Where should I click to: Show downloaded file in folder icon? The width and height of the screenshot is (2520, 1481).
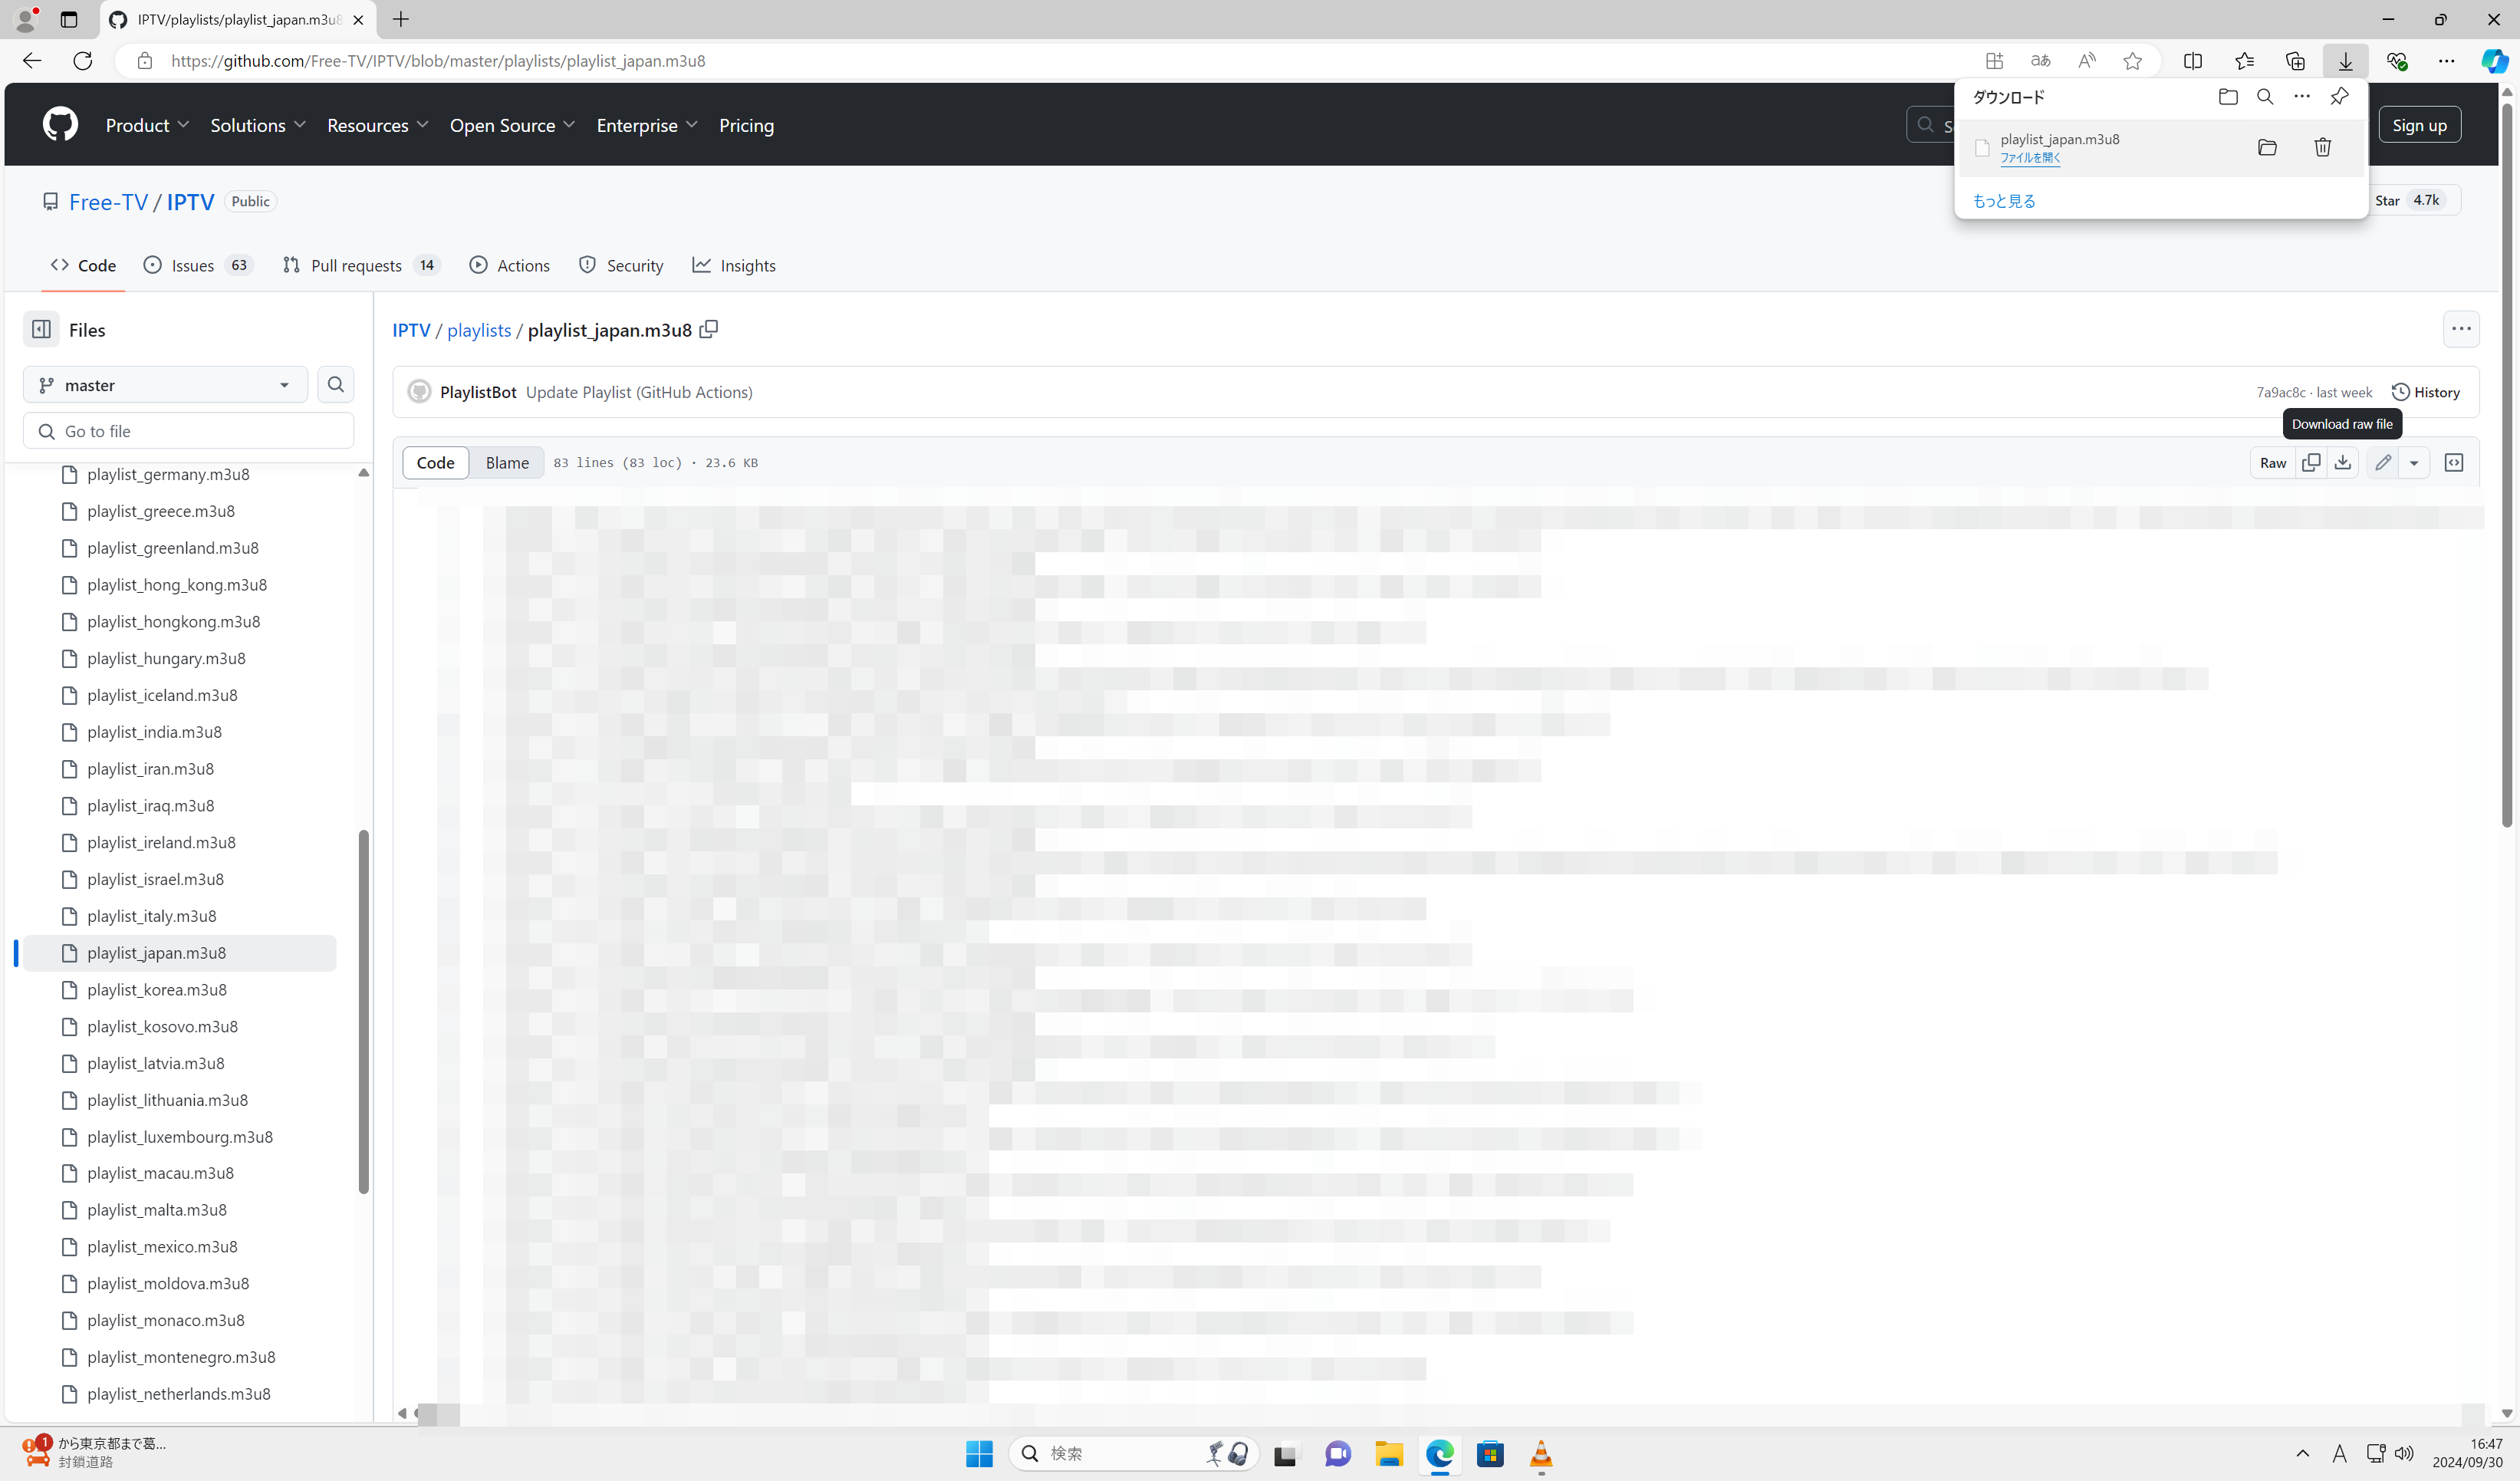click(x=2267, y=147)
